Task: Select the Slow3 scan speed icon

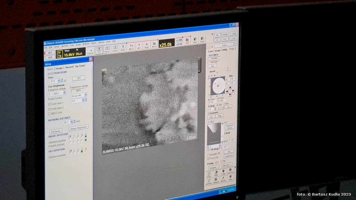Action: (x=115, y=49)
